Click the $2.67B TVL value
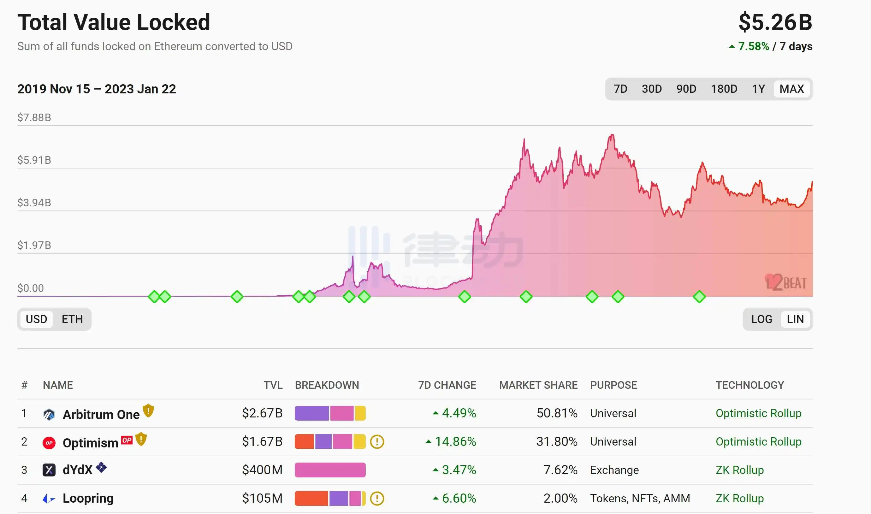871x514 pixels. [262, 413]
